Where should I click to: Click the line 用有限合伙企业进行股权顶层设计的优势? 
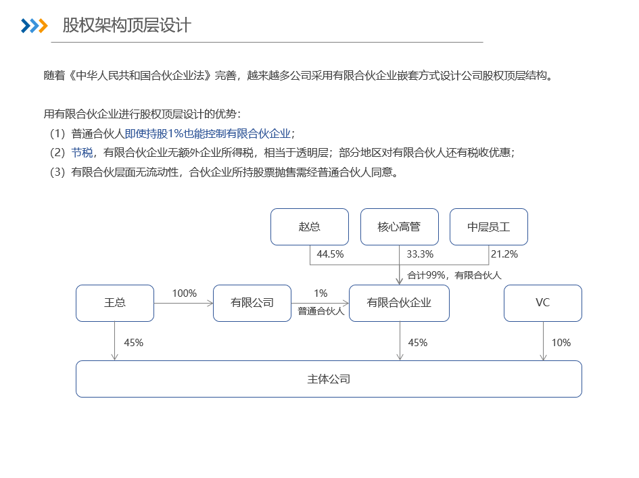click(x=142, y=114)
